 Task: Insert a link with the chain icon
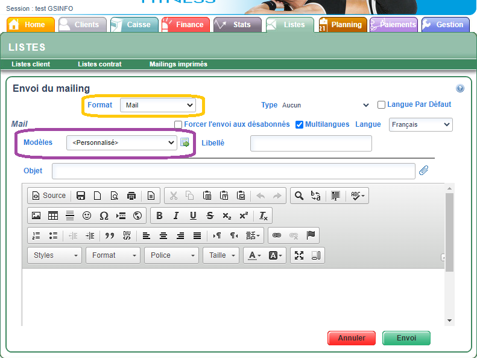(x=277, y=235)
